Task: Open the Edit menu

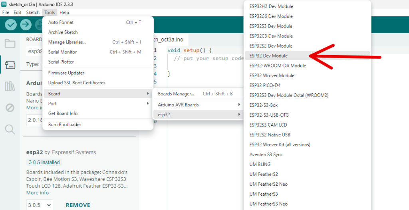Action: tap(18, 12)
